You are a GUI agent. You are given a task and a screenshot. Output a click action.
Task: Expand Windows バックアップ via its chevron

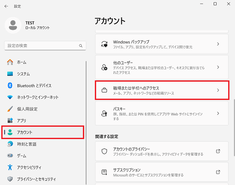(218, 44)
